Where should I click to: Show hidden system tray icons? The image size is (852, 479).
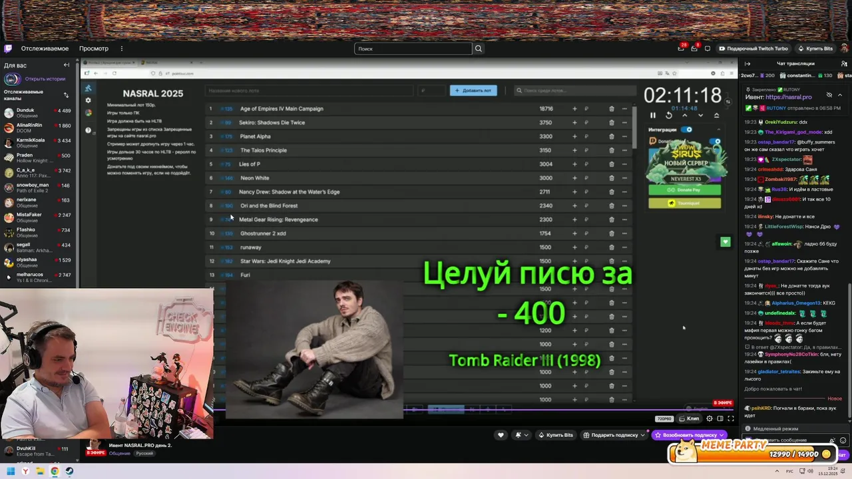[776, 472]
